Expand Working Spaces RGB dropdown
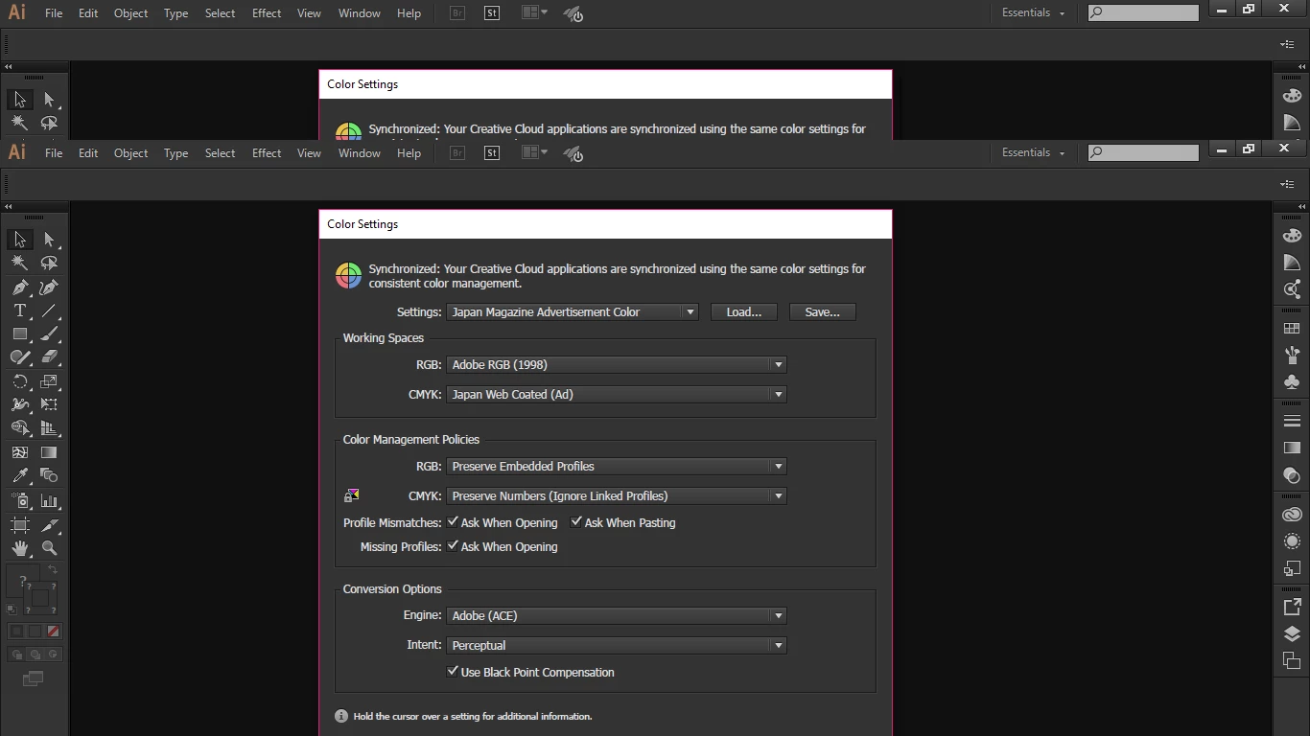Image resolution: width=1310 pixels, height=736 pixels. (617, 364)
